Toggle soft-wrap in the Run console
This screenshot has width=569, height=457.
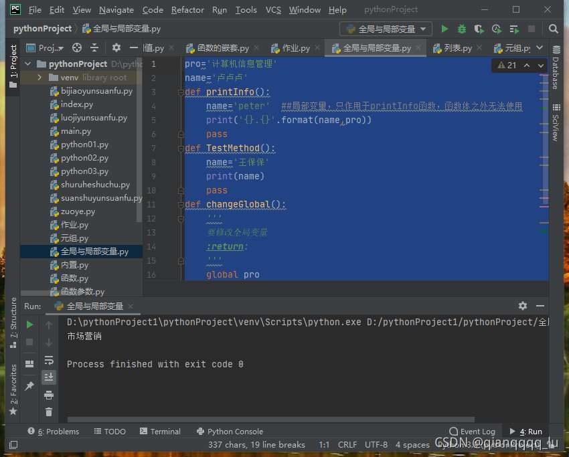tap(49, 360)
